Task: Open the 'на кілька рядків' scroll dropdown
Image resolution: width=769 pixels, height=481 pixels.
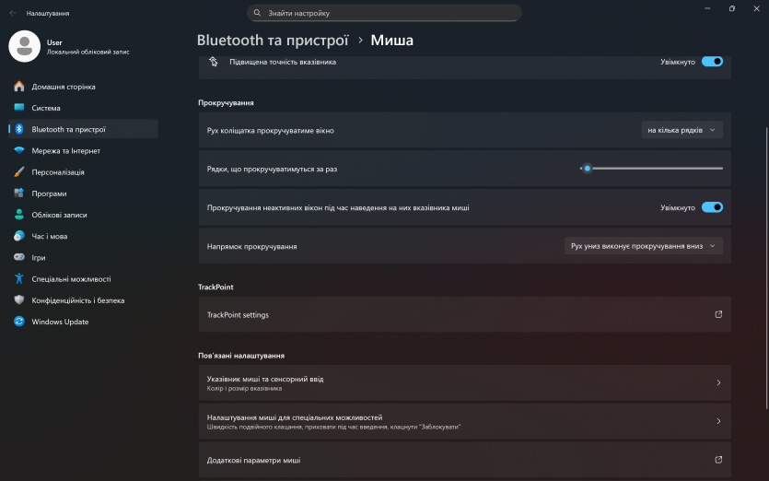Action: point(682,131)
